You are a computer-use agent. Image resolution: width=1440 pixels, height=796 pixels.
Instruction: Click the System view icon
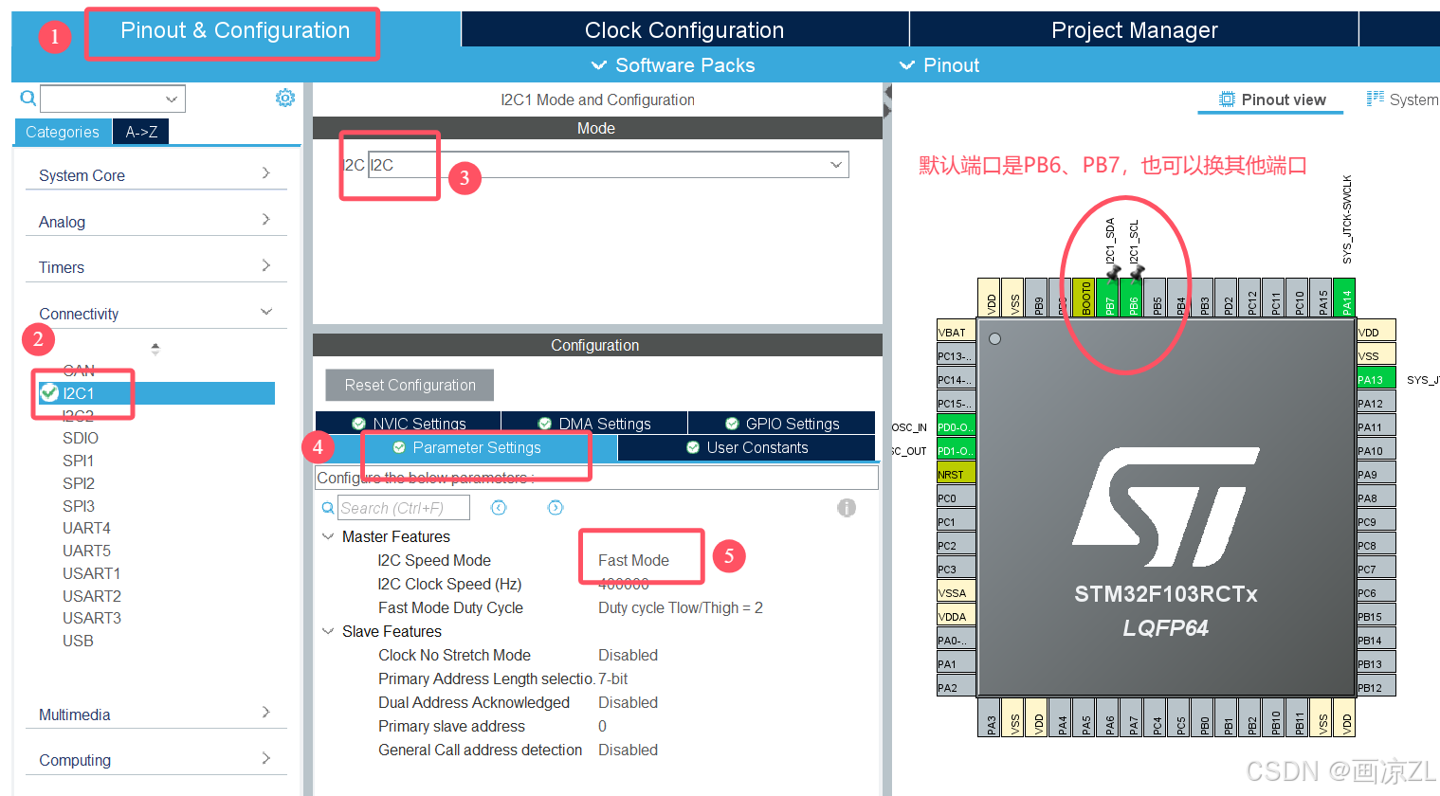click(x=1375, y=99)
